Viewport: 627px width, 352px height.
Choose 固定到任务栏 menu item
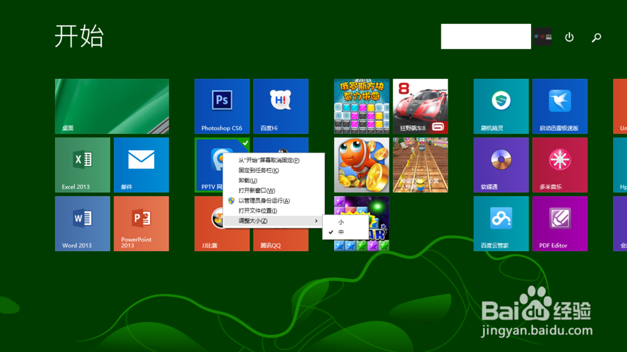(x=274, y=170)
